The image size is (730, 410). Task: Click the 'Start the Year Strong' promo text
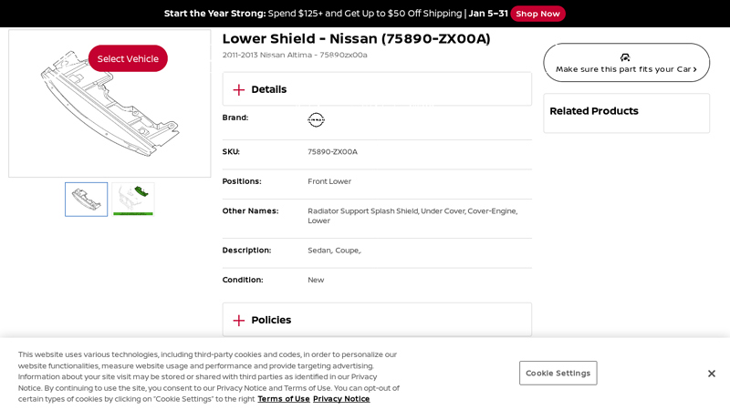(x=214, y=14)
